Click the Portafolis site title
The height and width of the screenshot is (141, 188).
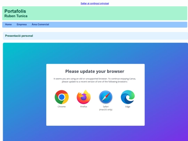coord(15,11)
